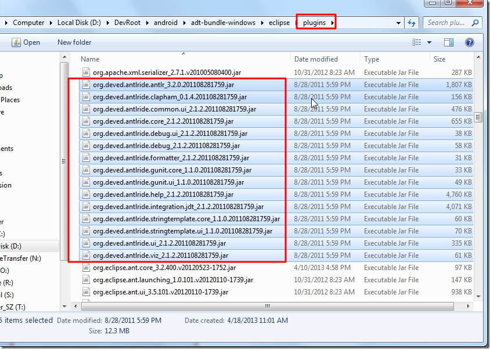Click jar icon for antlride.common.ui

click(86, 109)
